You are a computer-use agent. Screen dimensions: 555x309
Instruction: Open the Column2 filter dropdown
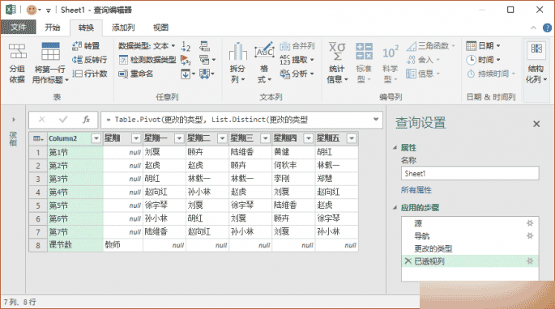[x=96, y=138]
